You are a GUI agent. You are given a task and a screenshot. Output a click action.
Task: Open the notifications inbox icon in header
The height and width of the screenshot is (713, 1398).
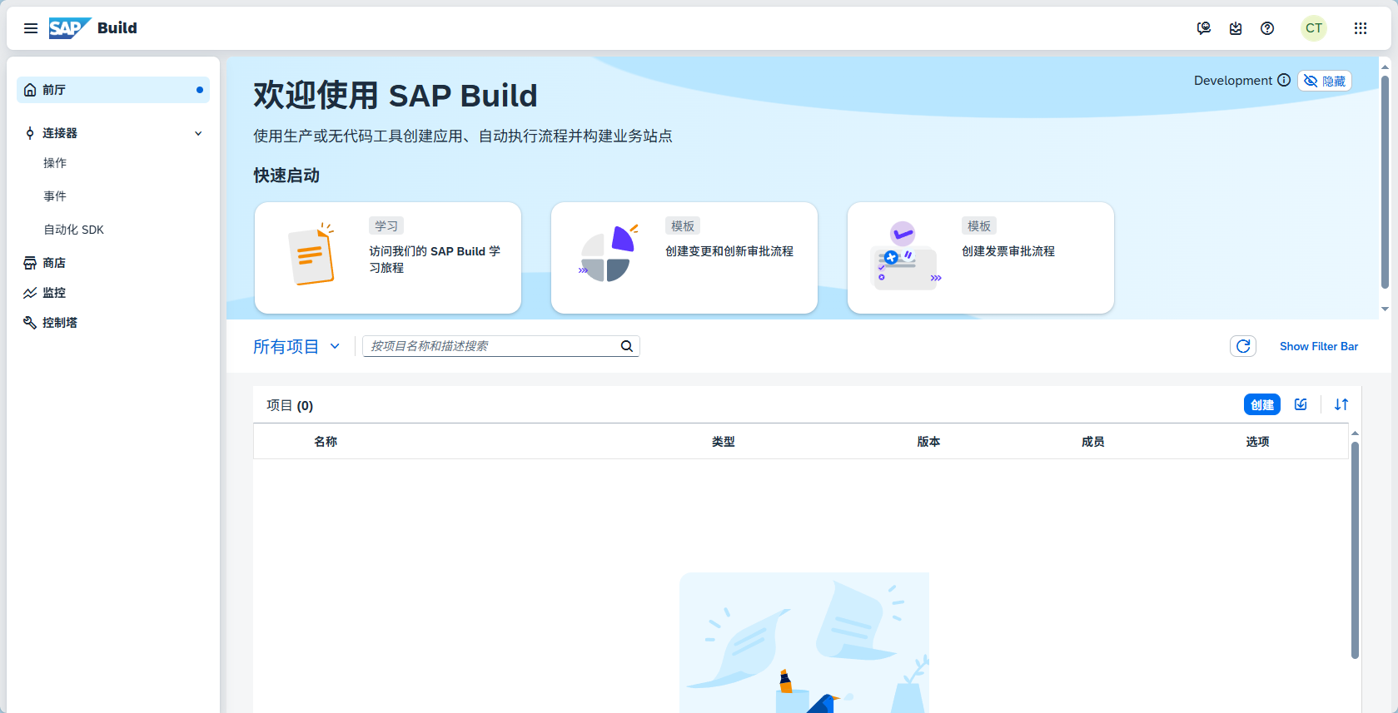(x=1236, y=28)
